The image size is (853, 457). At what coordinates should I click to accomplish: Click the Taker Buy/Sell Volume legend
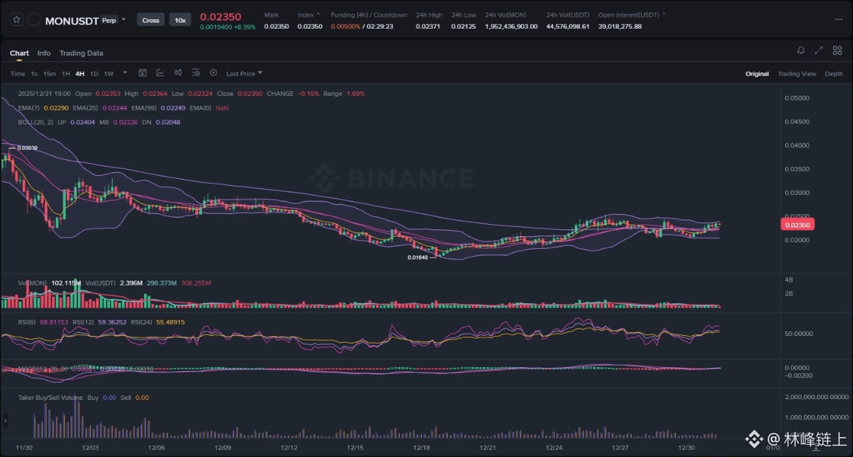pyautogui.click(x=51, y=398)
